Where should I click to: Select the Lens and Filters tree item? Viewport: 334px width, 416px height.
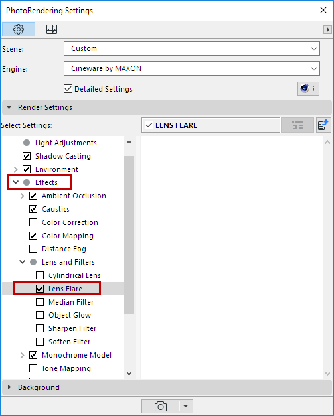pyautogui.click(x=68, y=262)
